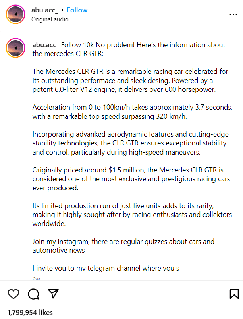Open comments via the speech bubble icon
Image resolution: width=243 pixels, height=319 pixels.
point(33,294)
